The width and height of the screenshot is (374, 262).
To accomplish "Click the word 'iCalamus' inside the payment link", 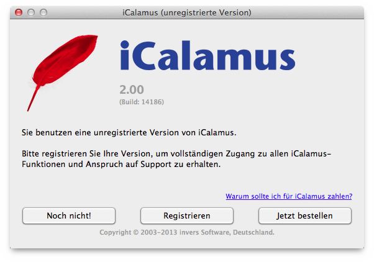I will (310, 196).
